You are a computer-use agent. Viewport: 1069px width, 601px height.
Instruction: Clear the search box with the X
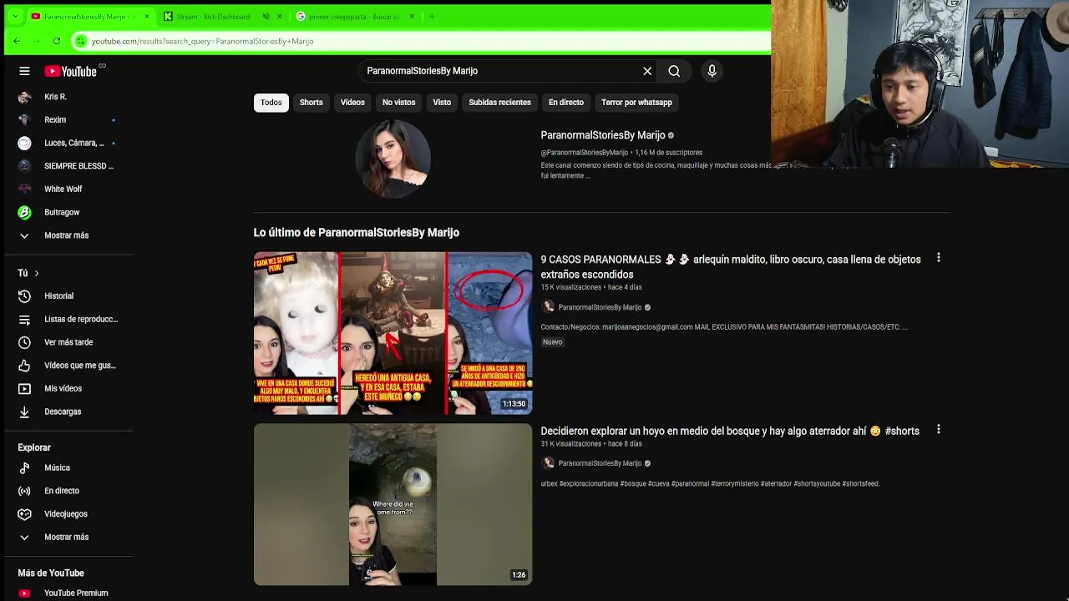coord(647,71)
